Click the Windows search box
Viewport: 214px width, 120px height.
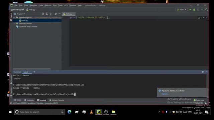tap(39, 112)
